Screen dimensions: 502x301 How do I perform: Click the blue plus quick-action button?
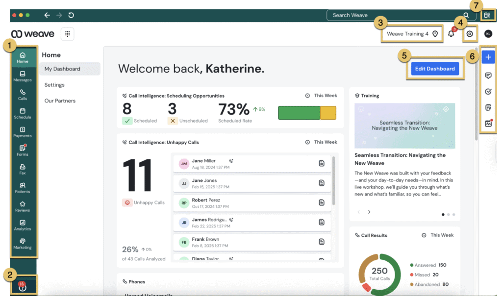click(x=488, y=57)
